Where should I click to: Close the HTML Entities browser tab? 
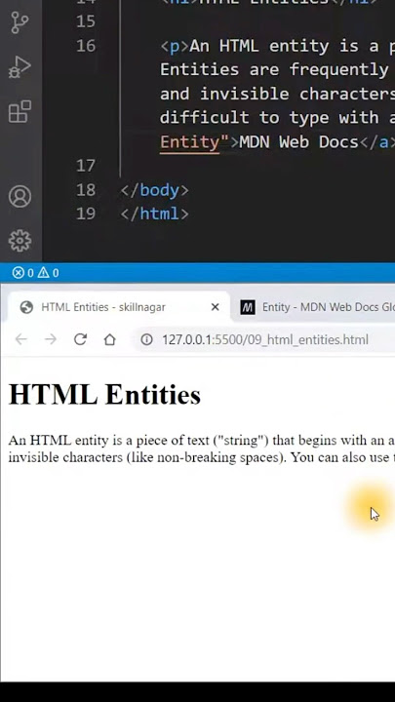point(215,307)
